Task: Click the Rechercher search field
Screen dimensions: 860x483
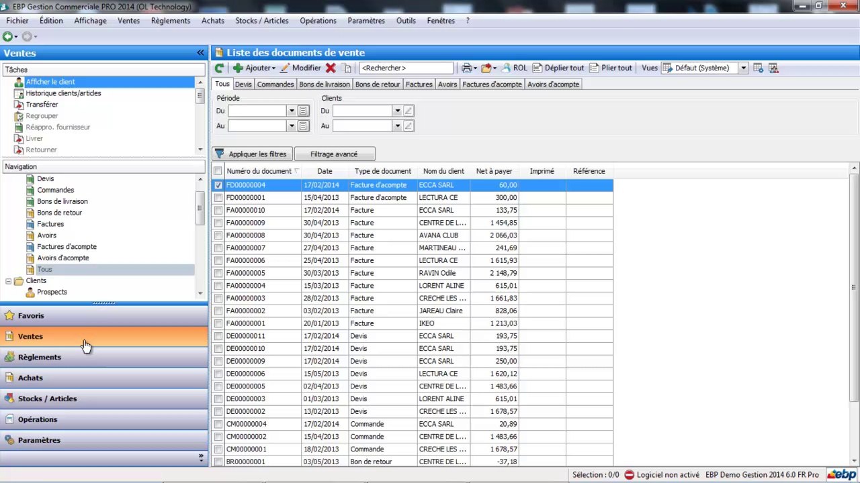Action: point(406,68)
